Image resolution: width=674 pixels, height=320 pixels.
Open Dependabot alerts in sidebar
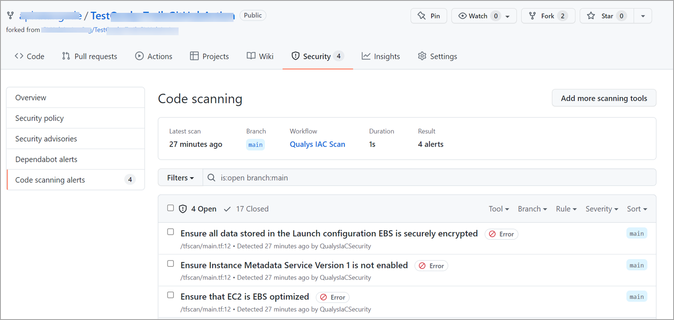tap(46, 159)
